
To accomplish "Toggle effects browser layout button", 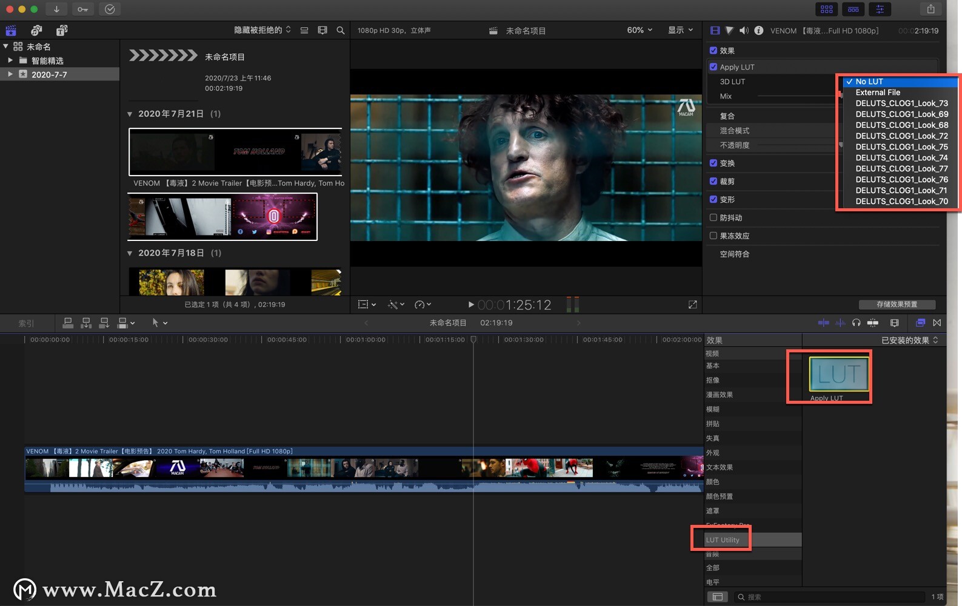I will [718, 597].
